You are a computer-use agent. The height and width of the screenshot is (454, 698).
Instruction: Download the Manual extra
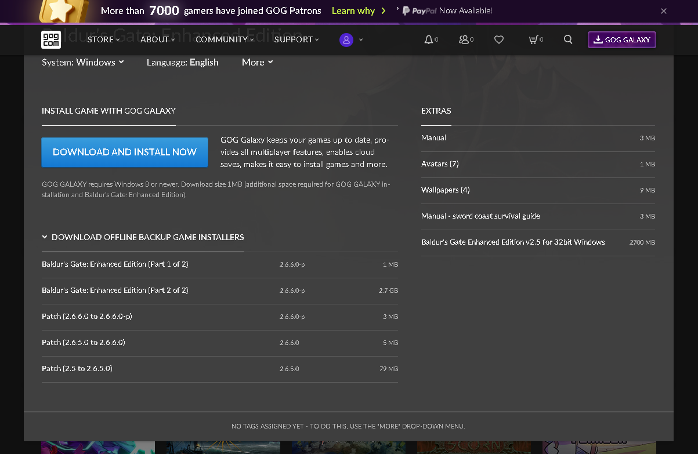538,138
